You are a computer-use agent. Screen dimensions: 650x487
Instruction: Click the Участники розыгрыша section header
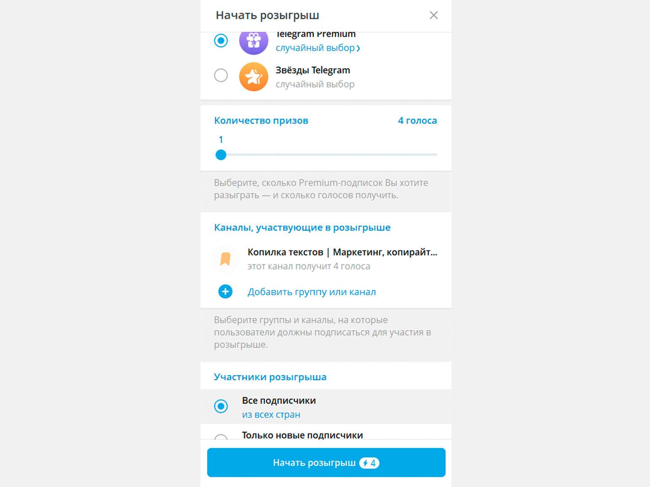pos(270,377)
